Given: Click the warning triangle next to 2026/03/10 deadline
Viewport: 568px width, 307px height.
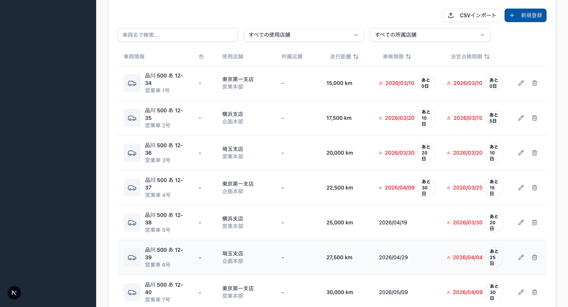Looking at the screenshot, I should coord(380,83).
